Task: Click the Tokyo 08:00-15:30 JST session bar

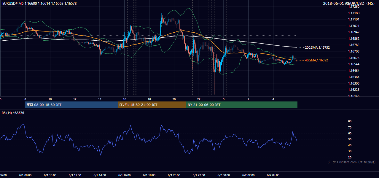Action: coord(71,105)
